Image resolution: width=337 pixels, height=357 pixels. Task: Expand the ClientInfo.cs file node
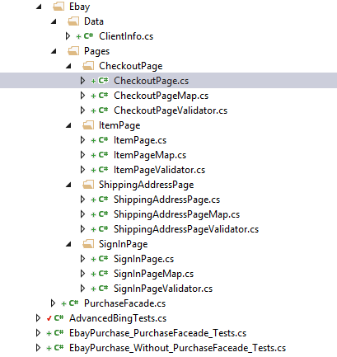pos(68,36)
